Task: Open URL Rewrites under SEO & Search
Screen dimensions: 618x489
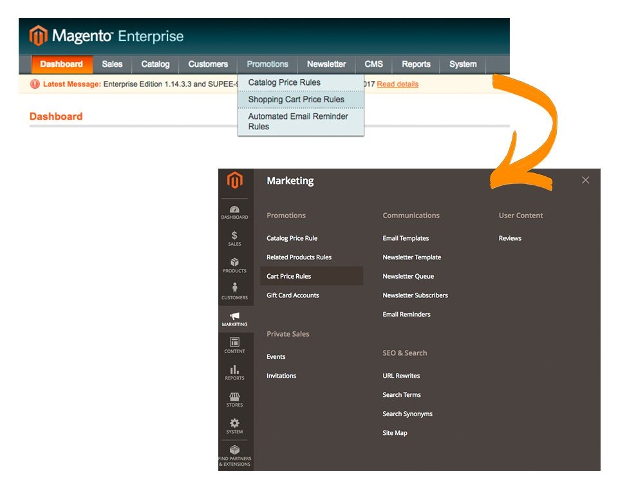Action: [401, 376]
